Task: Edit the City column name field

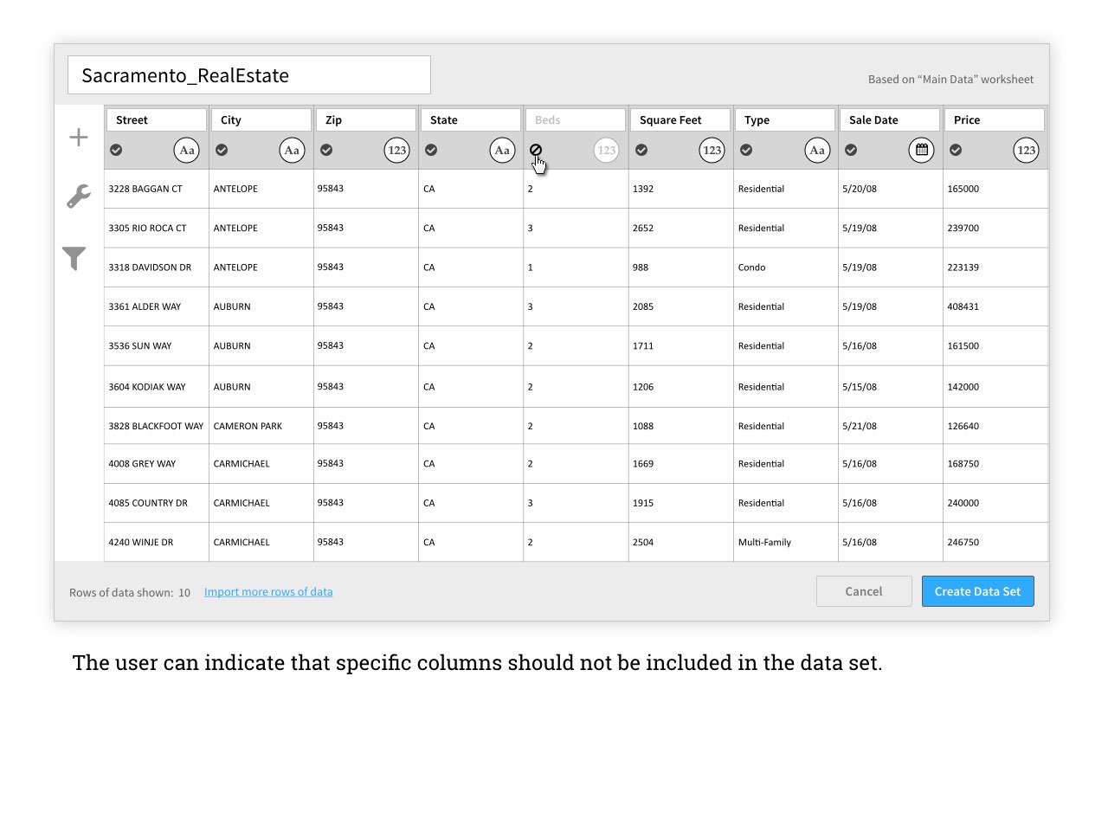Action: [261, 120]
